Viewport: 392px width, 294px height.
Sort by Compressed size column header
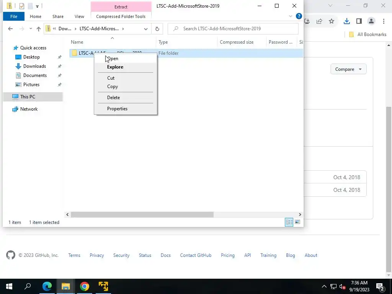tap(237, 42)
